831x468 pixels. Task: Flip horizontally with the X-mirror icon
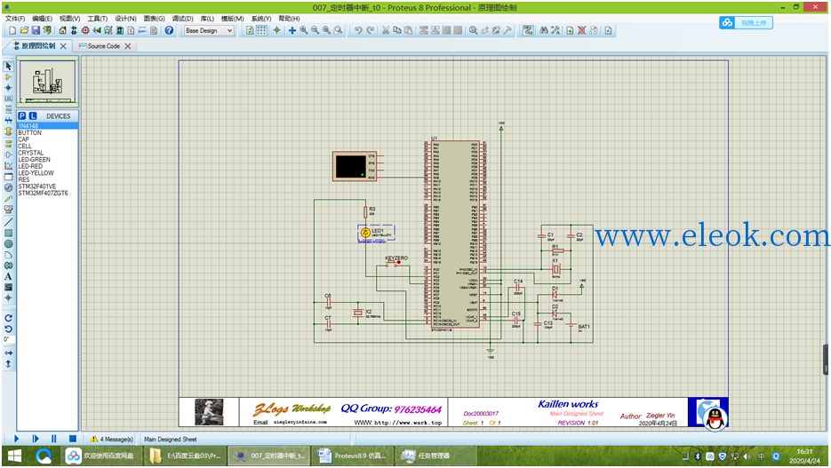pyautogui.click(x=9, y=353)
